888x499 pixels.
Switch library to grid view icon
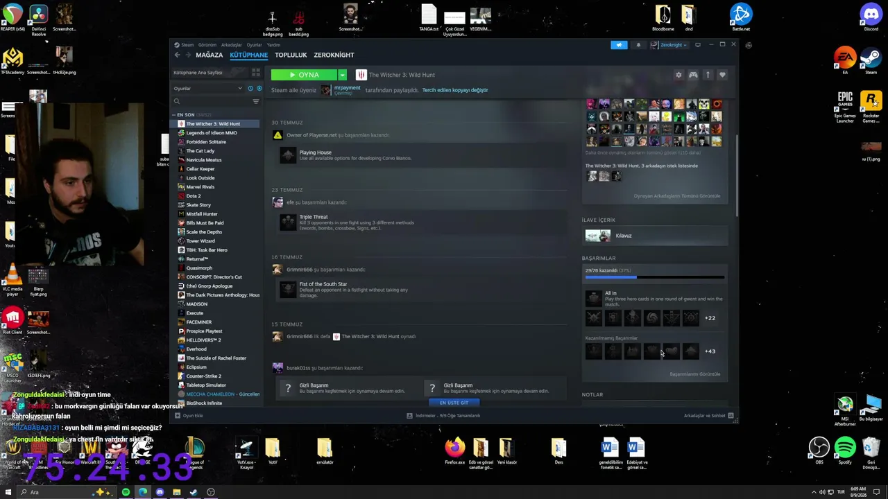click(x=256, y=72)
